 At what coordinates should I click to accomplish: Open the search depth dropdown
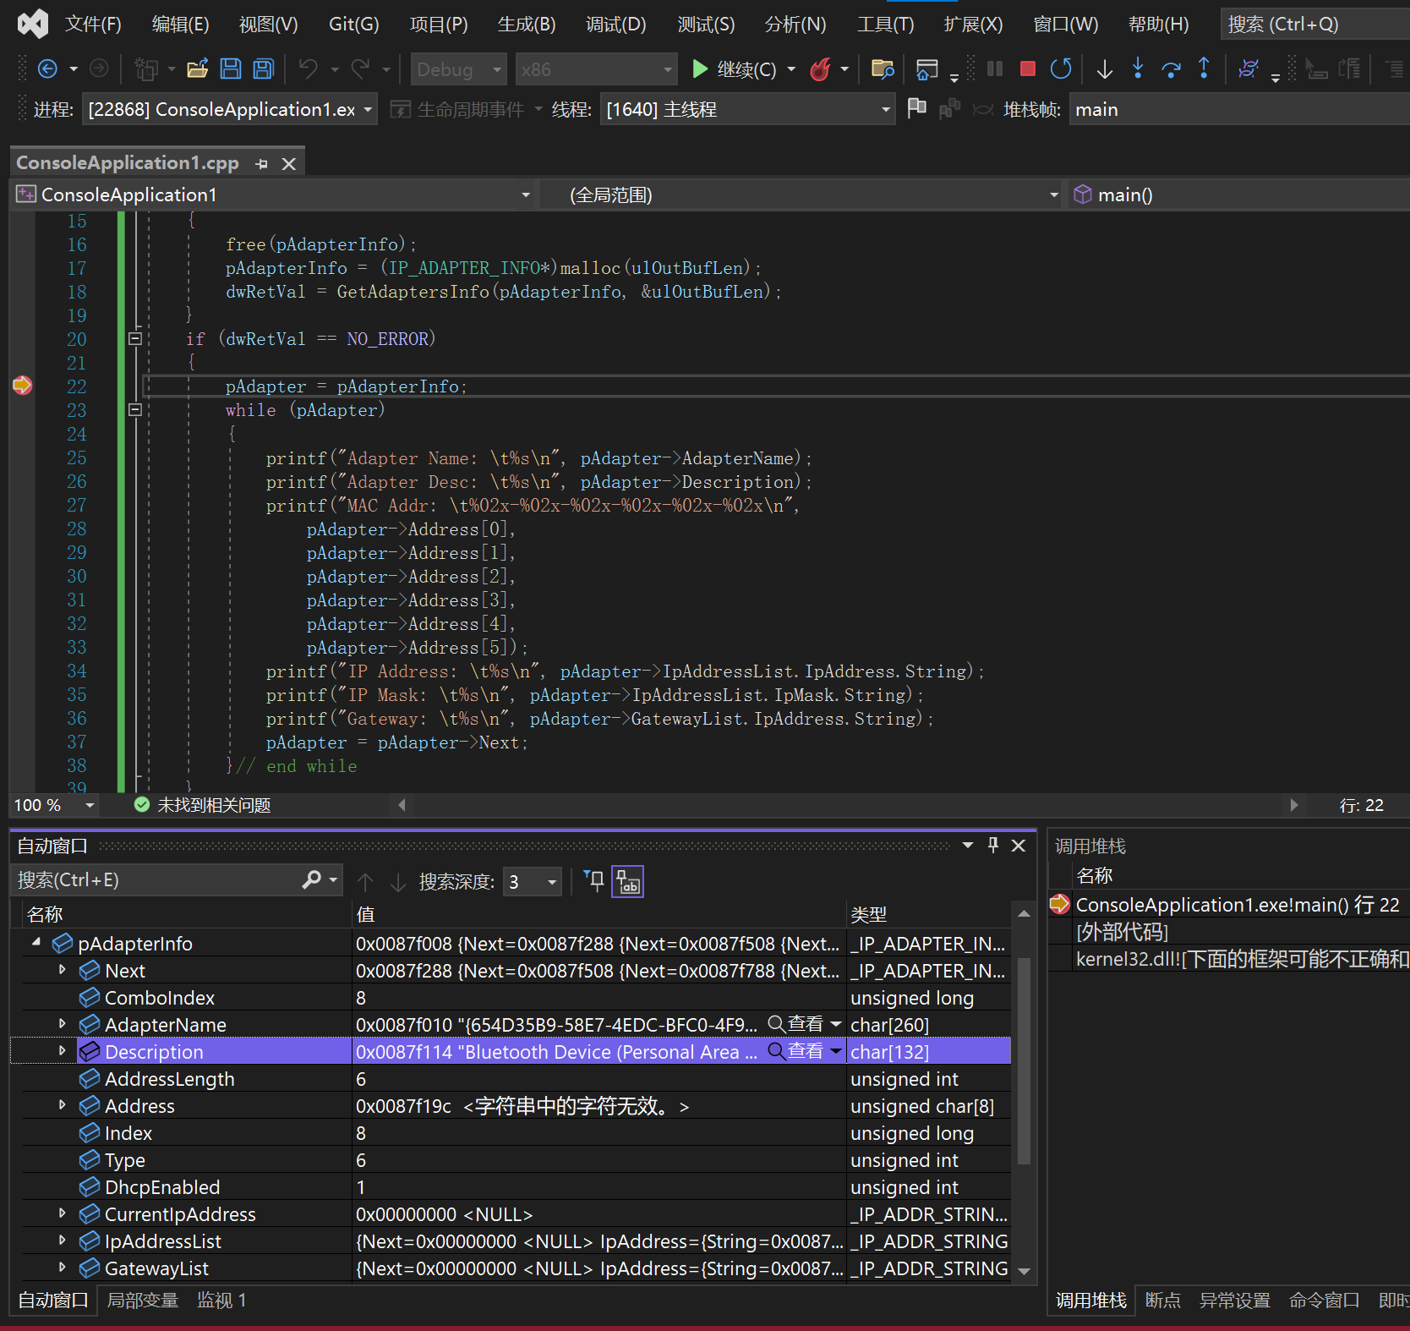532,882
